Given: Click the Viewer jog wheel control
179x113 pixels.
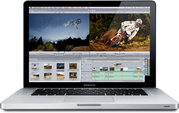Looking at the screenshot, I should point(78,54).
